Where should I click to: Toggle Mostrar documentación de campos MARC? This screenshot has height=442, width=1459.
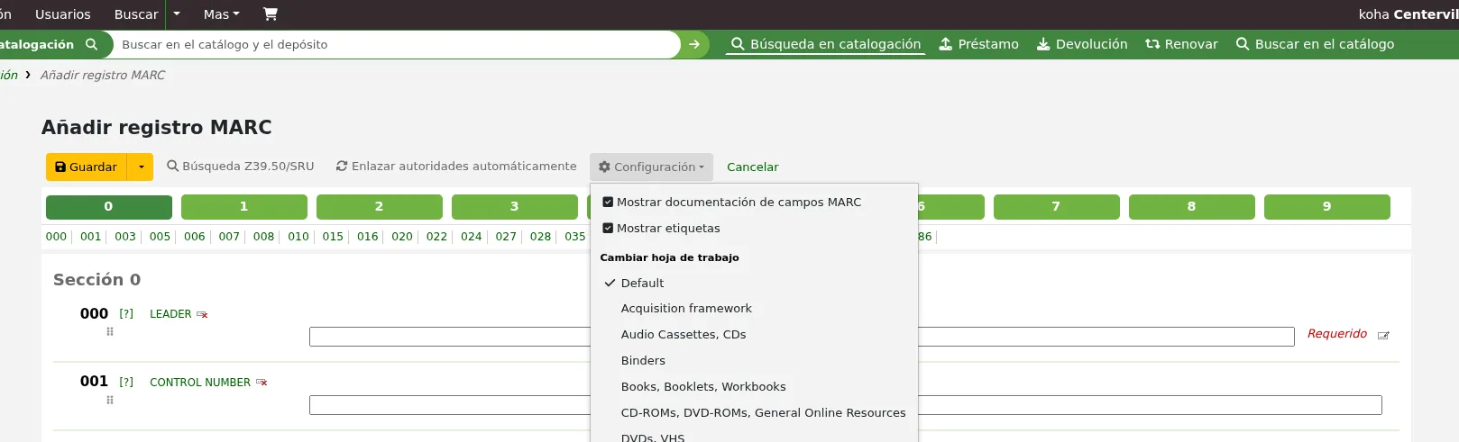tap(608, 202)
